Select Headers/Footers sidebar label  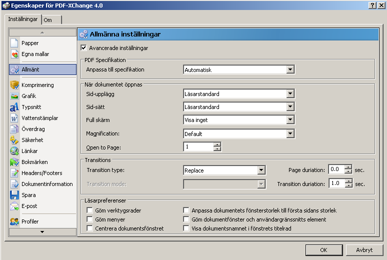point(41,173)
